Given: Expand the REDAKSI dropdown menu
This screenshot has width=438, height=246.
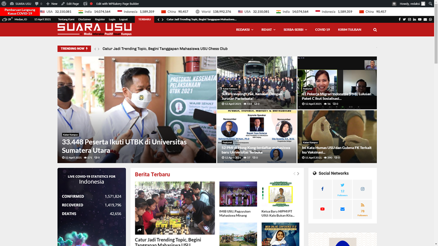Looking at the screenshot, I should click(x=244, y=30).
